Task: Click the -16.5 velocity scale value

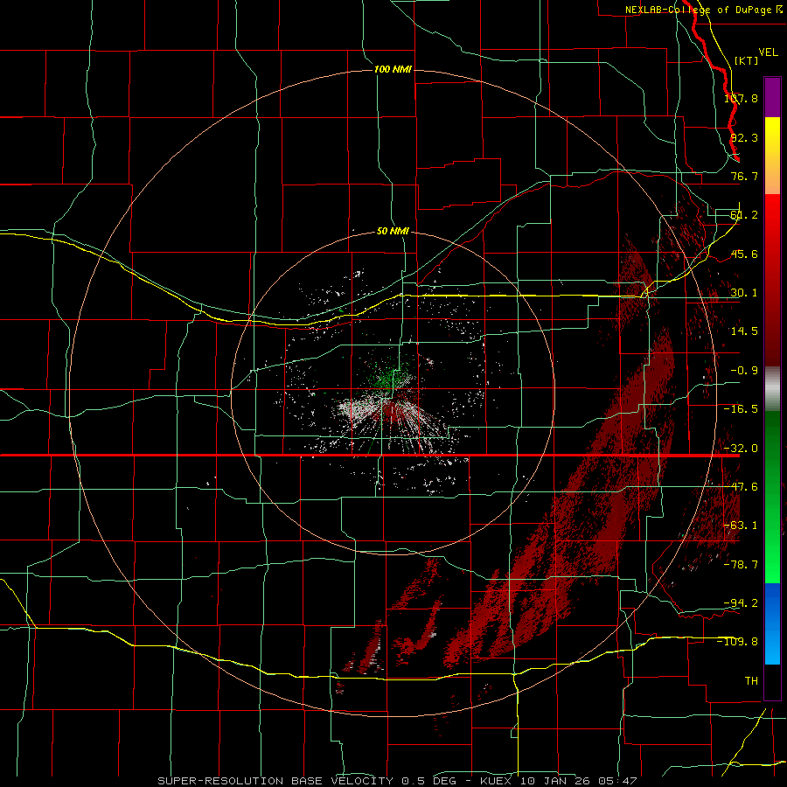Action: (x=741, y=409)
